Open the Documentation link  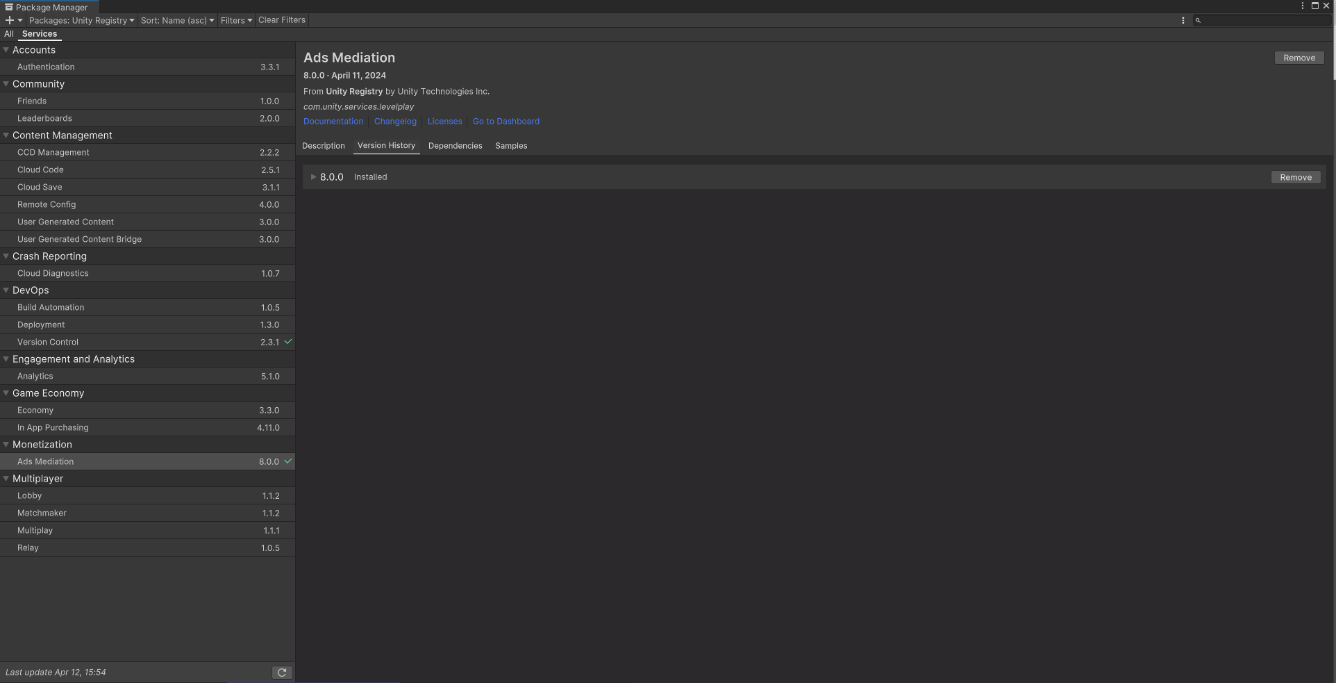coord(333,122)
